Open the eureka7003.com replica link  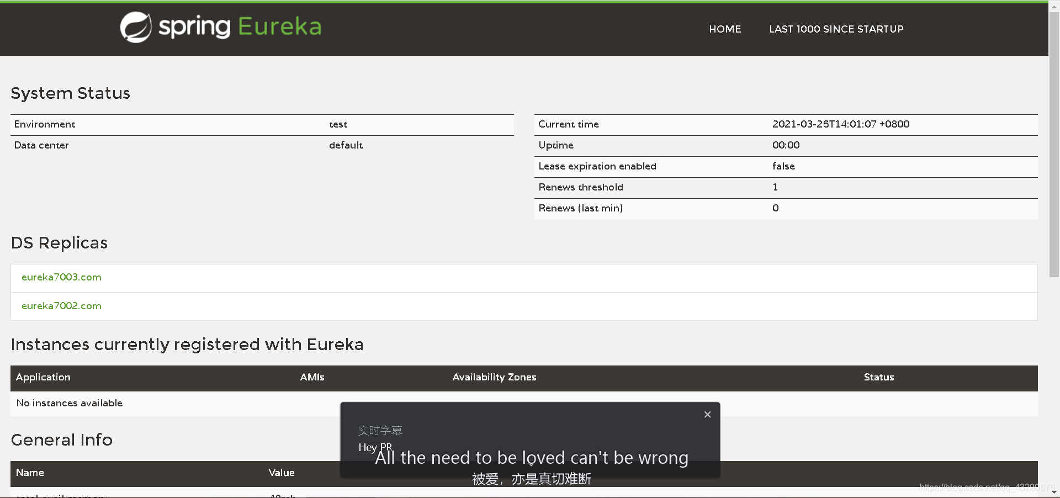[61, 277]
